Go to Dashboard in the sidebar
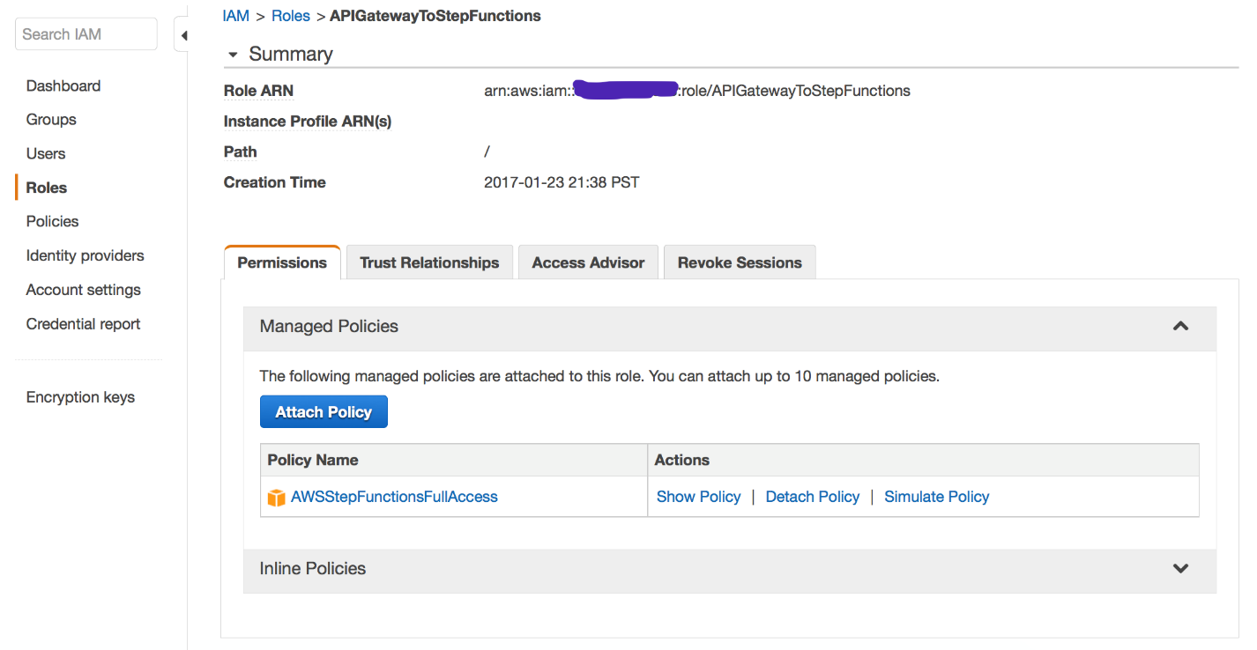The image size is (1257, 650). [63, 85]
